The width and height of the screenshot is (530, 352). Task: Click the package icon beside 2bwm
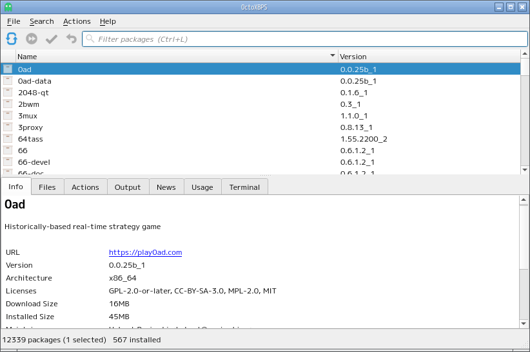(8, 104)
